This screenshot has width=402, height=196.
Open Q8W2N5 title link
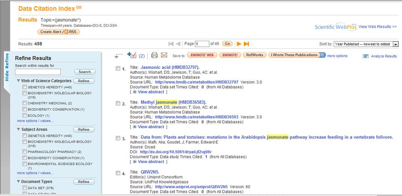coord(150,172)
